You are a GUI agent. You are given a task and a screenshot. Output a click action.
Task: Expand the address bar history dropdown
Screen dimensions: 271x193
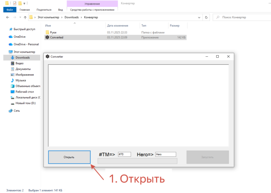(x=199, y=17)
